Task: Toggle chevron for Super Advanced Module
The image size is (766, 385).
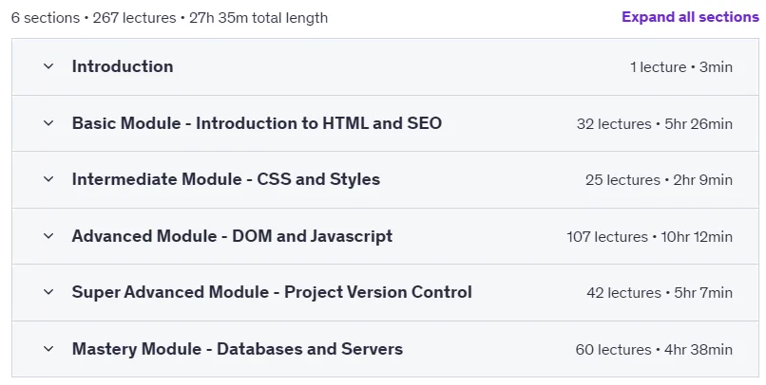Action: tap(48, 292)
